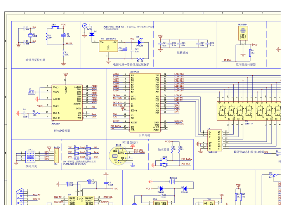Select the leftmost seven-segment display digit

tap(222, 111)
